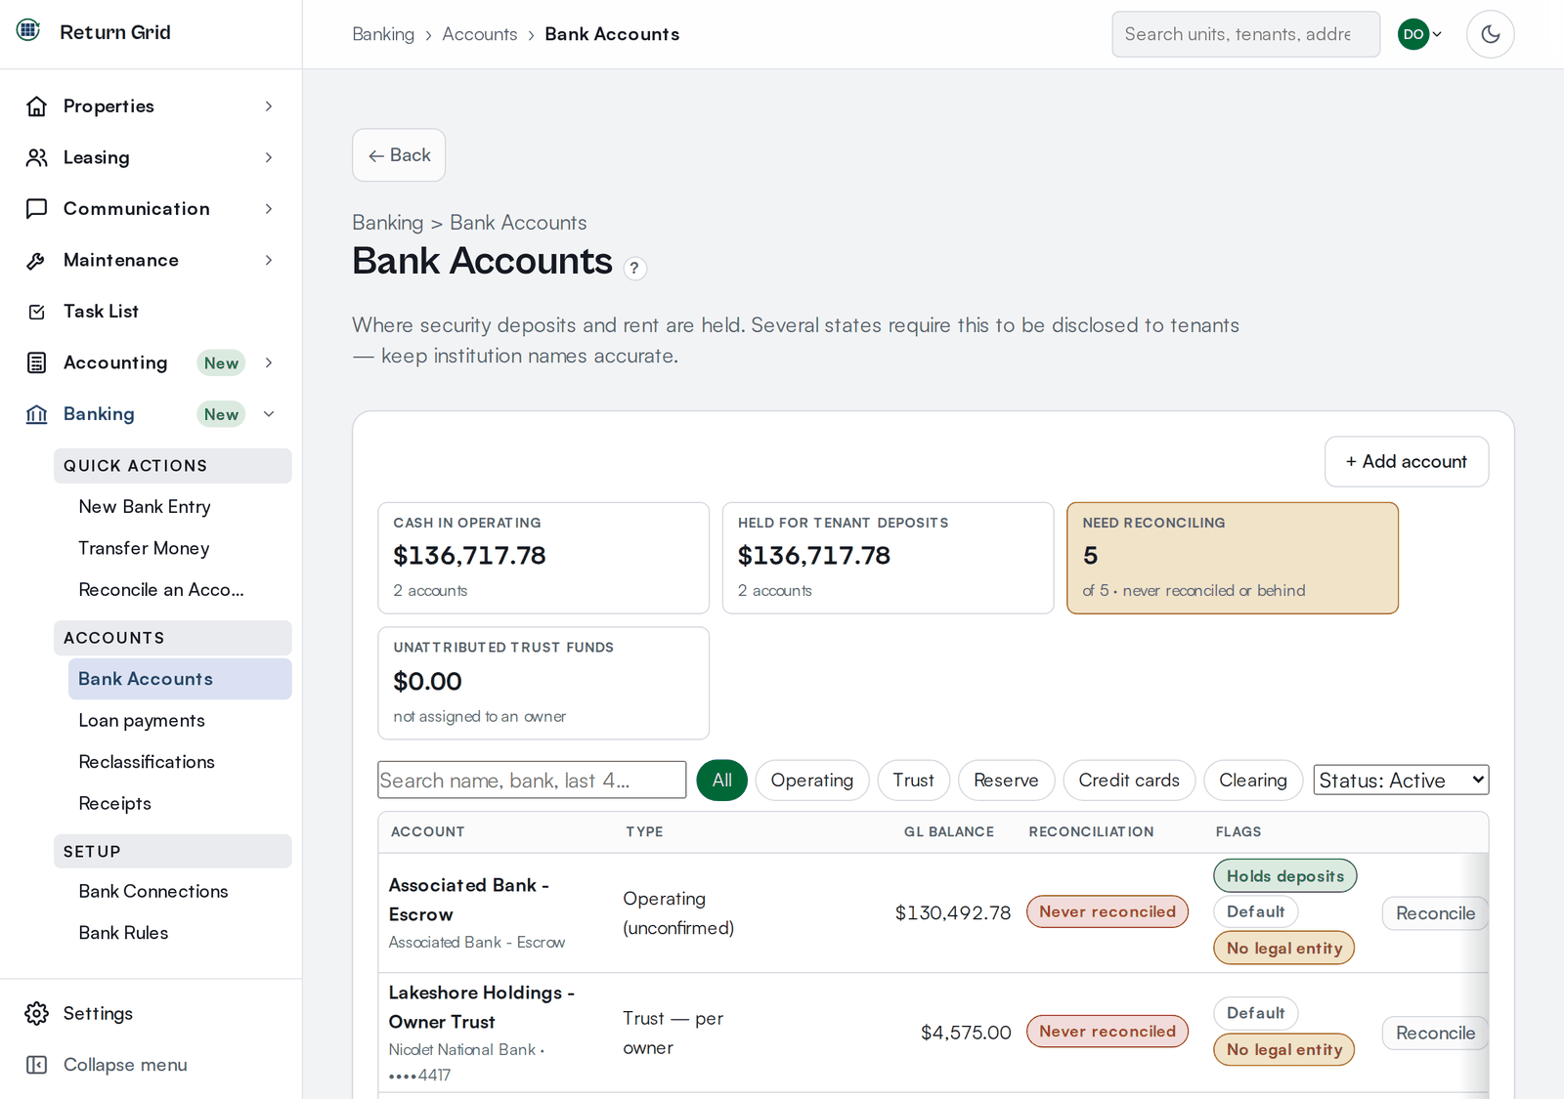Expand the Properties submenu chevron
This screenshot has height=1099, width=1564.
click(x=269, y=106)
